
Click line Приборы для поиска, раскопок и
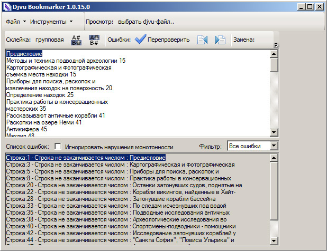click(51, 81)
